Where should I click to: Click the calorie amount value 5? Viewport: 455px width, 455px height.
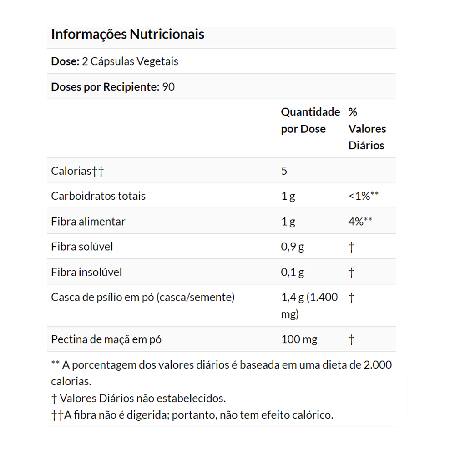284,171
